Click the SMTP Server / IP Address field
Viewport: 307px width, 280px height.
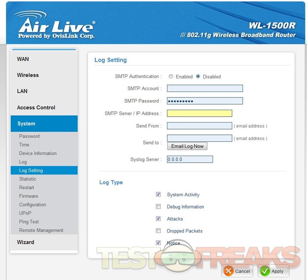(199, 113)
